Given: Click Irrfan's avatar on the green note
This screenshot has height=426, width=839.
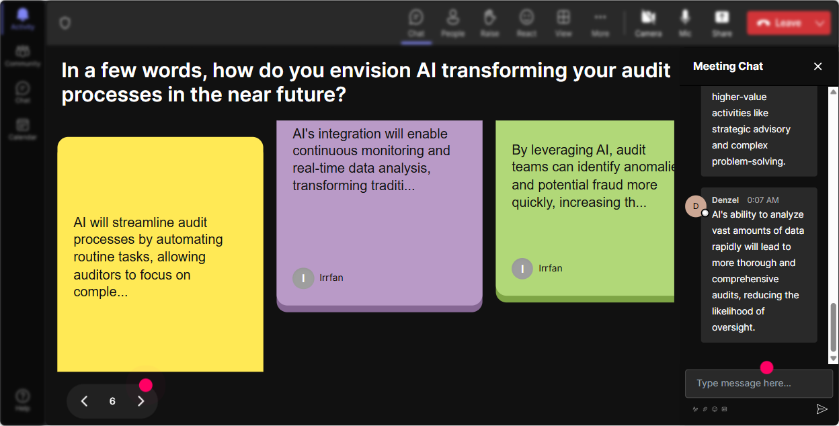Looking at the screenshot, I should [522, 269].
